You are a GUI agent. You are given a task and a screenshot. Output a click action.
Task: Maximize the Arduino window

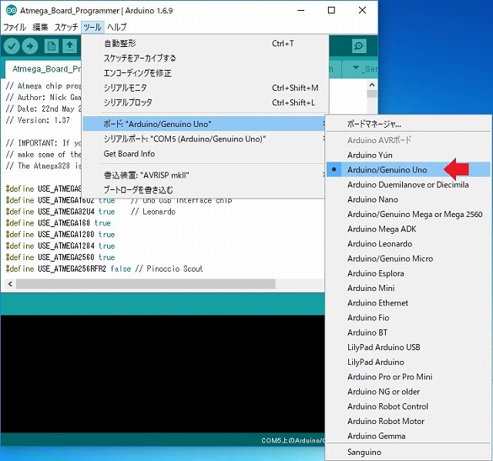(x=331, y=10)
